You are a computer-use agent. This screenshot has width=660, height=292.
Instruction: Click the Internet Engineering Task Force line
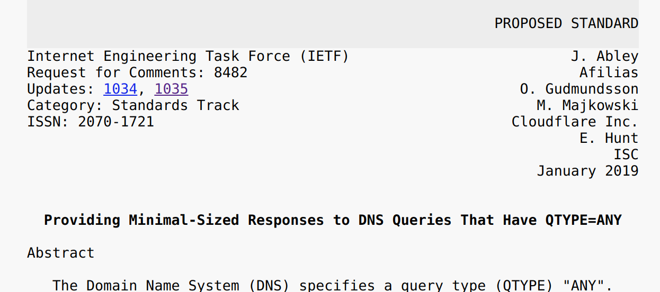coord(188,57)
